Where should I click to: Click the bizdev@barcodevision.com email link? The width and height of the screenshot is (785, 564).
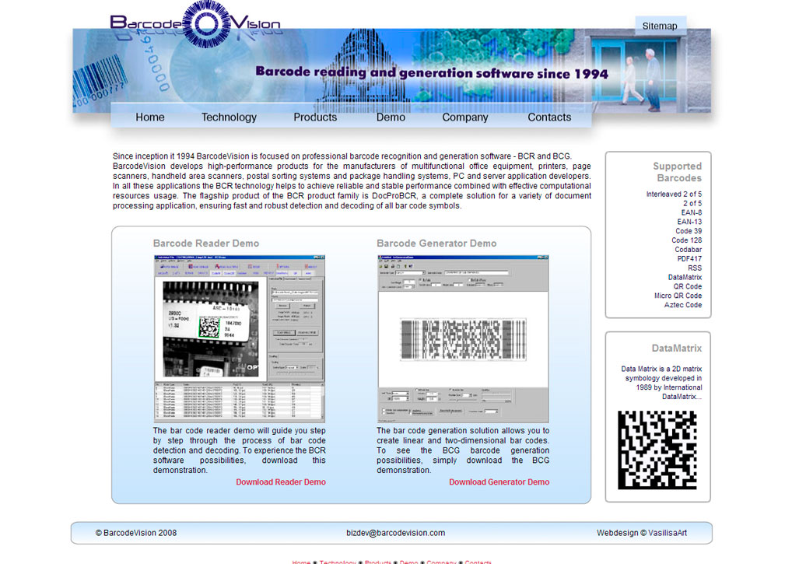[395, 533]
